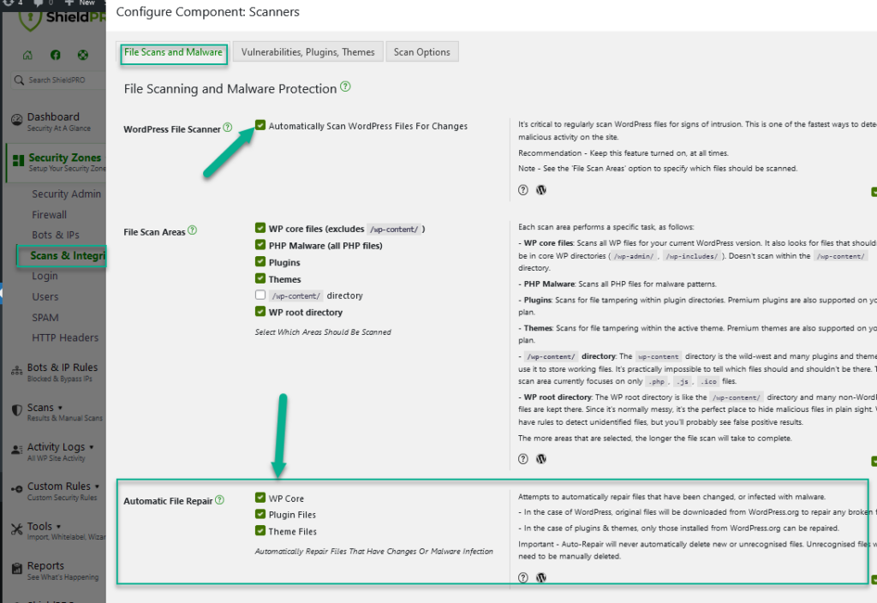Viewport: 877px width, 603px height.
Task: Open the Tools wrench icon
Action: point(18,527)
